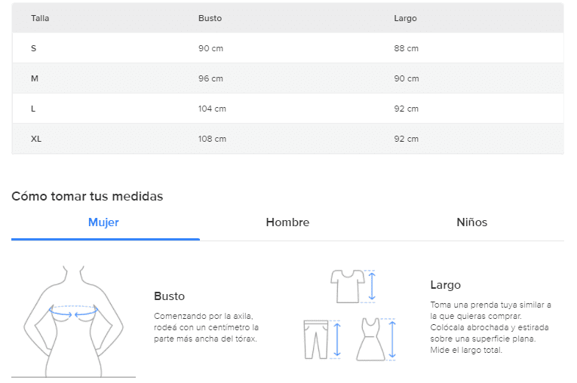Switch to the Mujer tab
The width and height of the screenshot is (577, 383).
(x=103, y=222)
